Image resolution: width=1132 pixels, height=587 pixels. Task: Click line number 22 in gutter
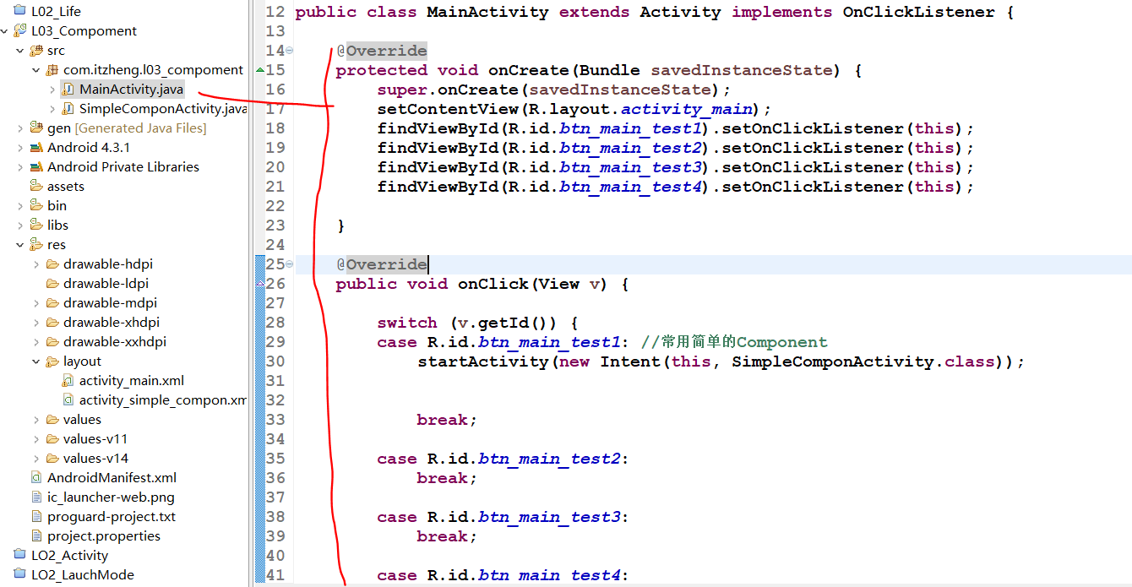[x=275, y=206]
